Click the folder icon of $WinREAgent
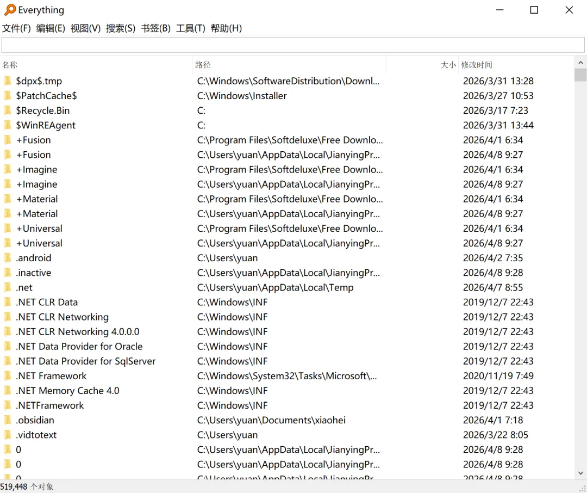 (8, 125)
